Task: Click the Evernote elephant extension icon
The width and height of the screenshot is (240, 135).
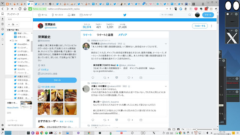Action: pyautogui.click(x=201, y=9)
